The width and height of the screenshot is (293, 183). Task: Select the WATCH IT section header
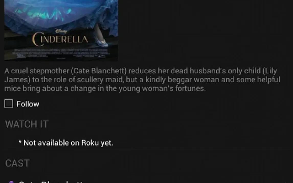27,124
